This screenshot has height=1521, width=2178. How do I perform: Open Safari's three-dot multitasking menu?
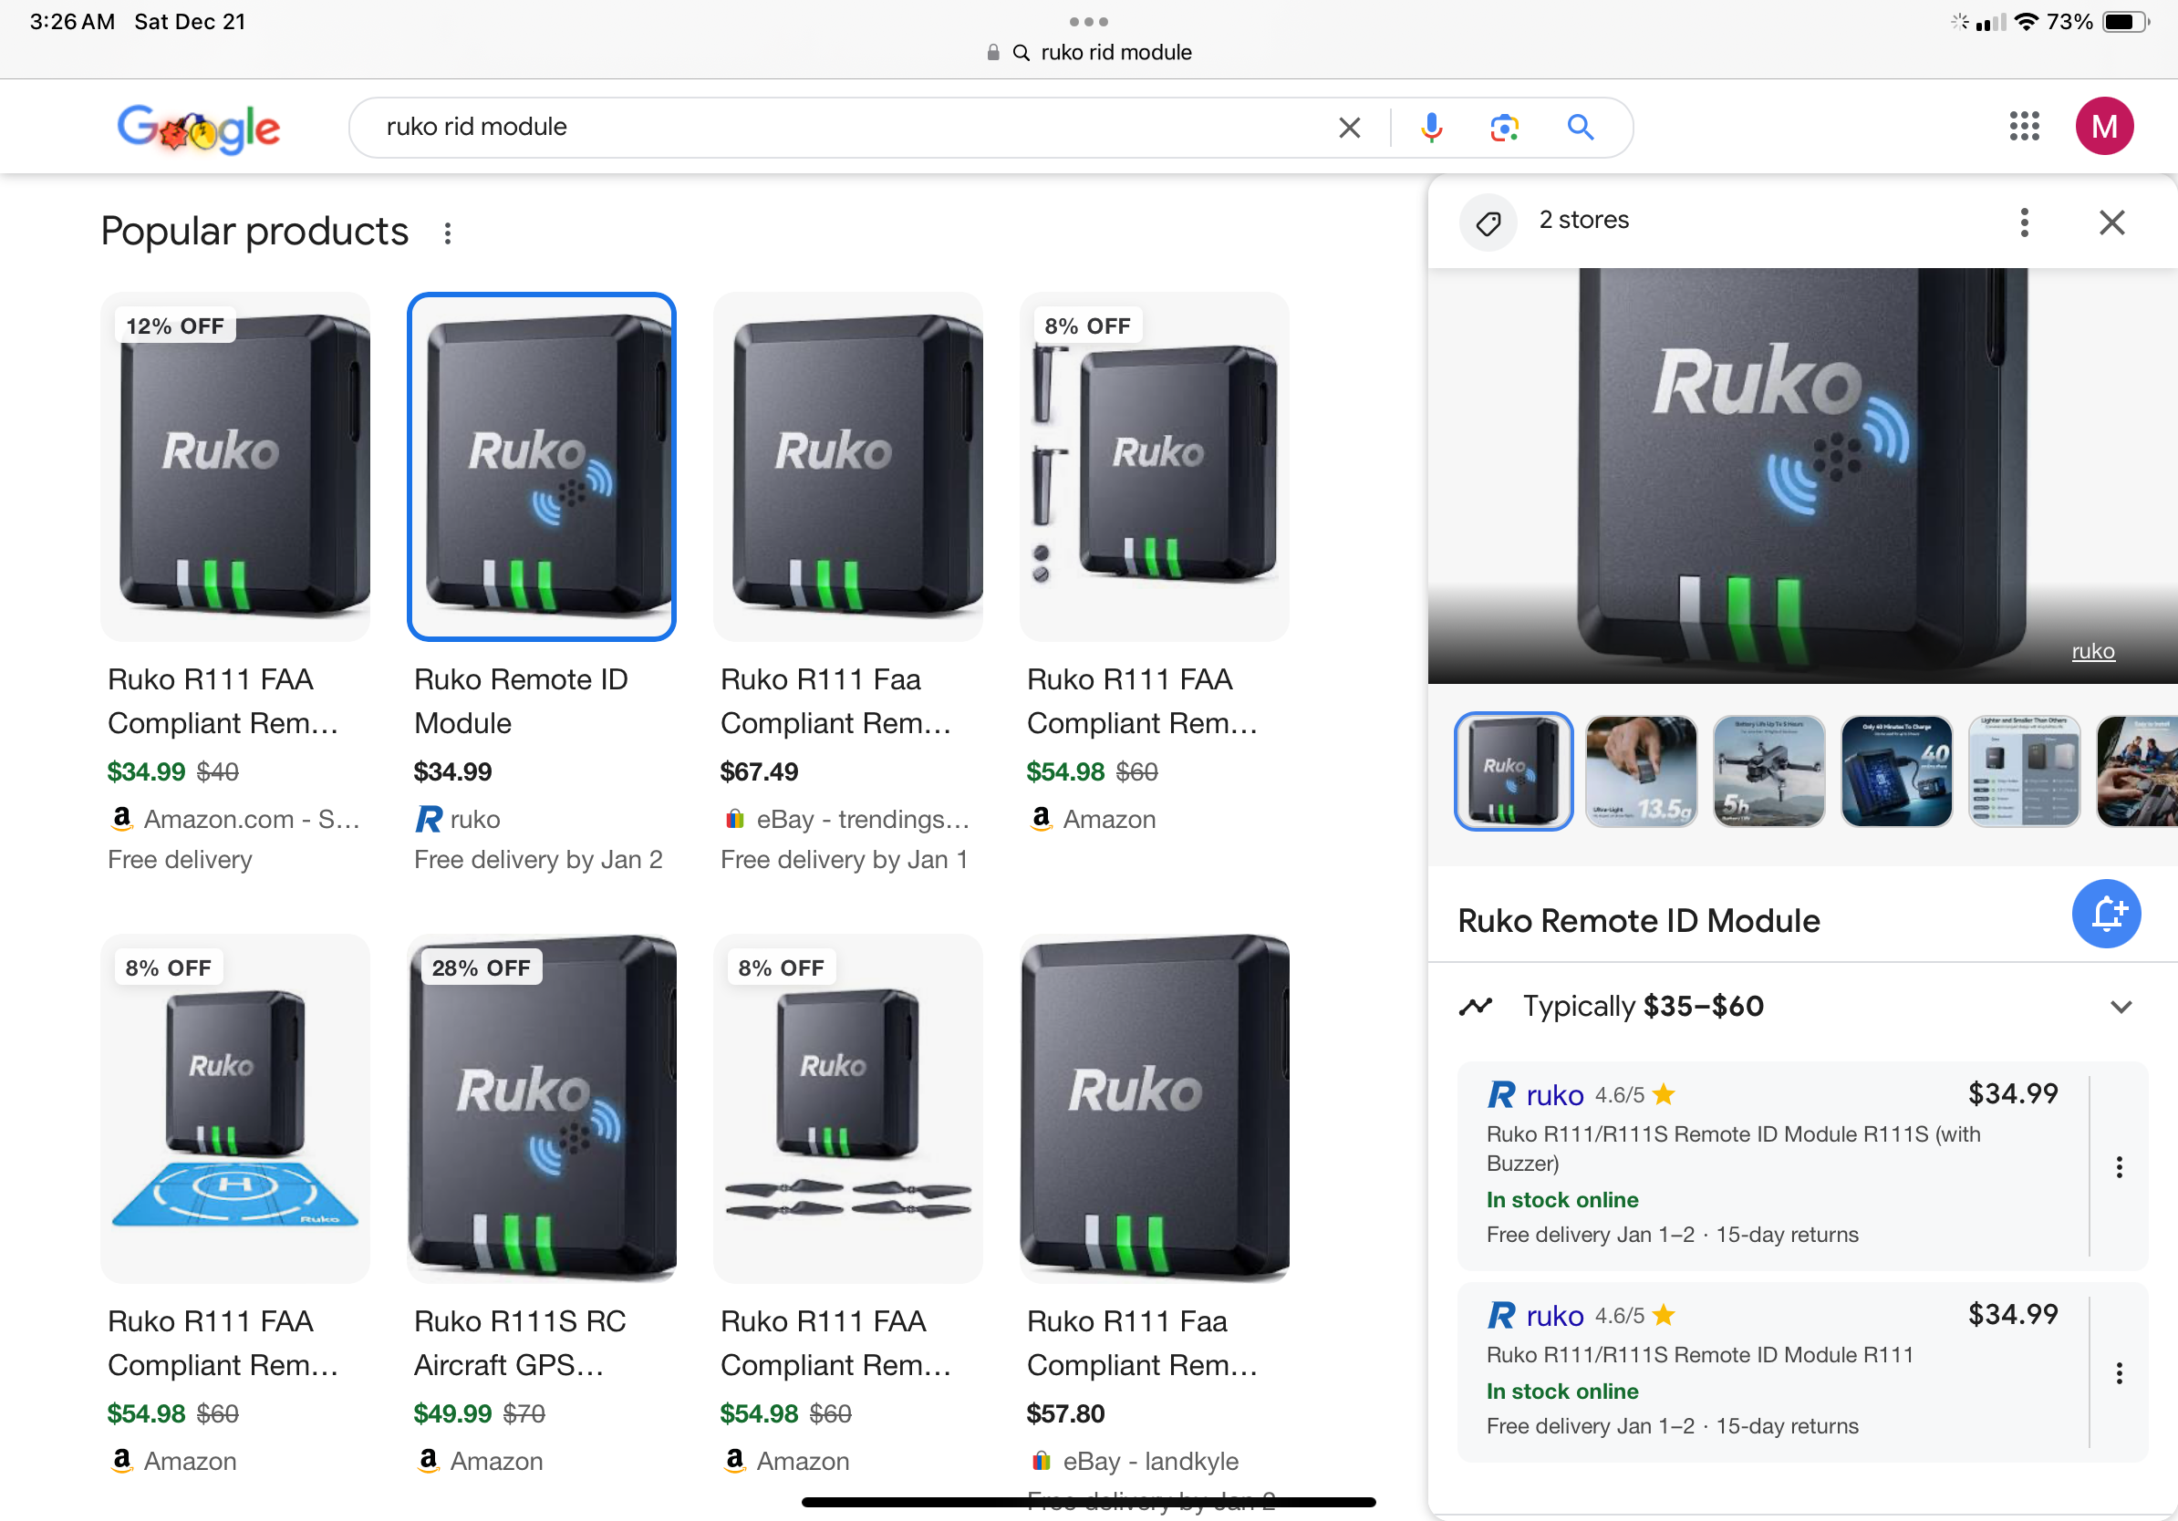pyautogui.click(x=1089, y=21)
